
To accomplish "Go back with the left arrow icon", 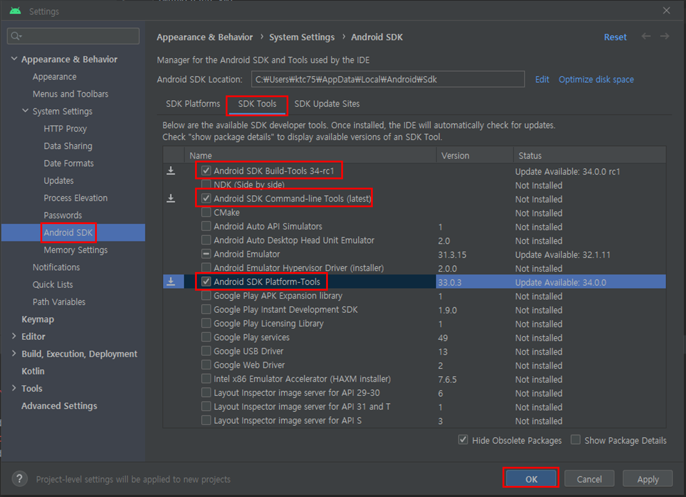I will [x=646, y=36].
